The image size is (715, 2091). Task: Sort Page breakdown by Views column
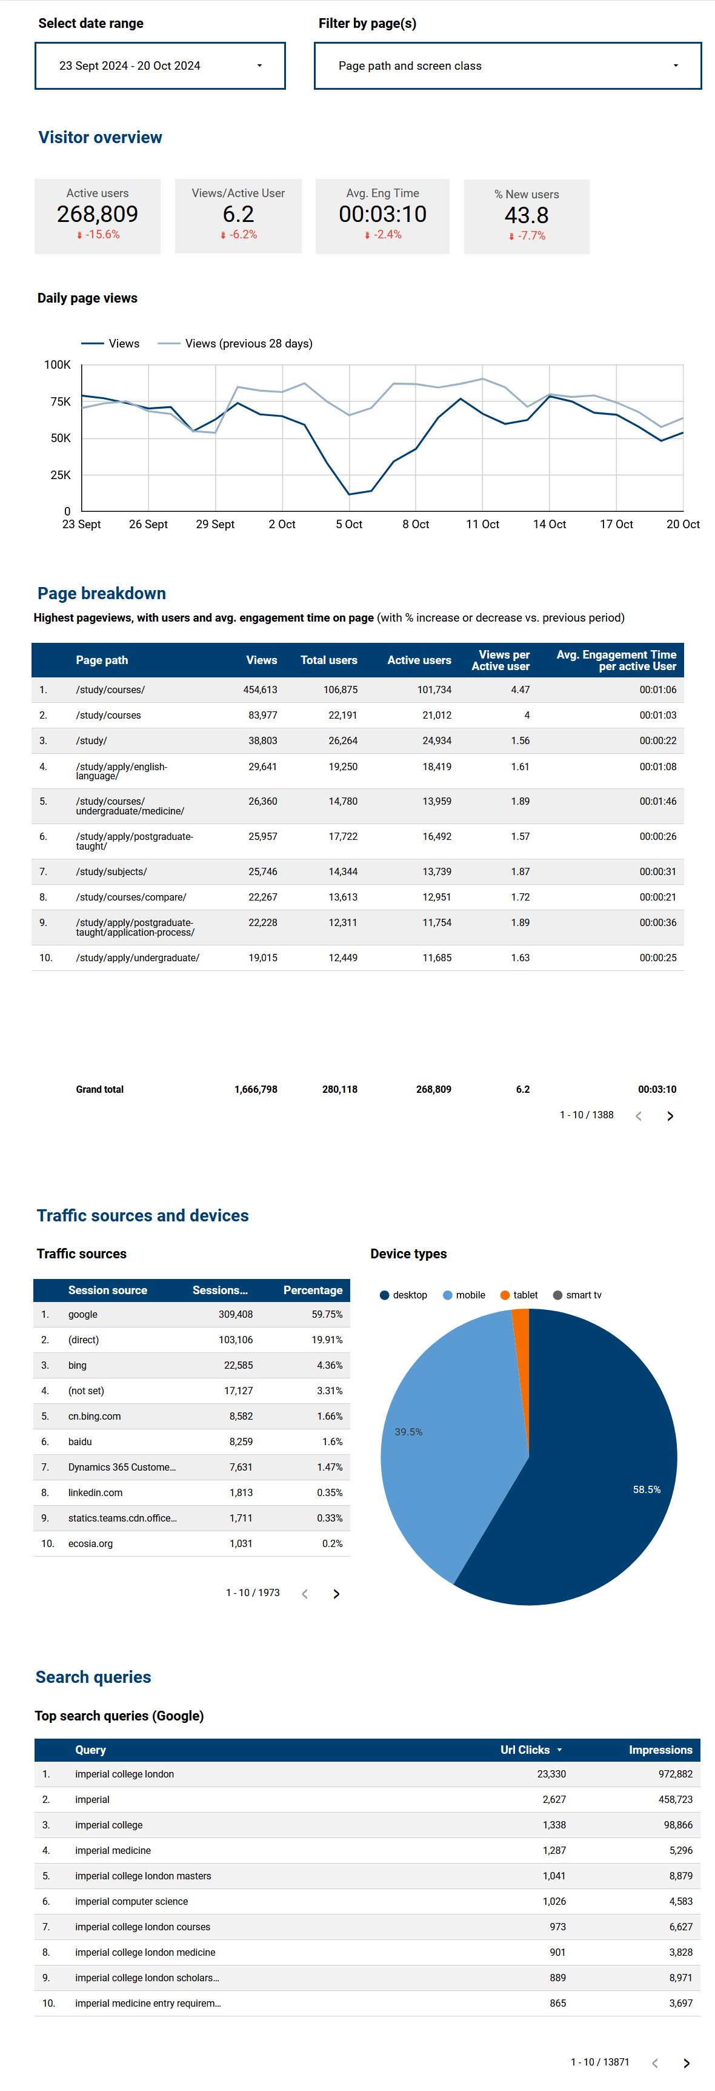pos(261,660)
